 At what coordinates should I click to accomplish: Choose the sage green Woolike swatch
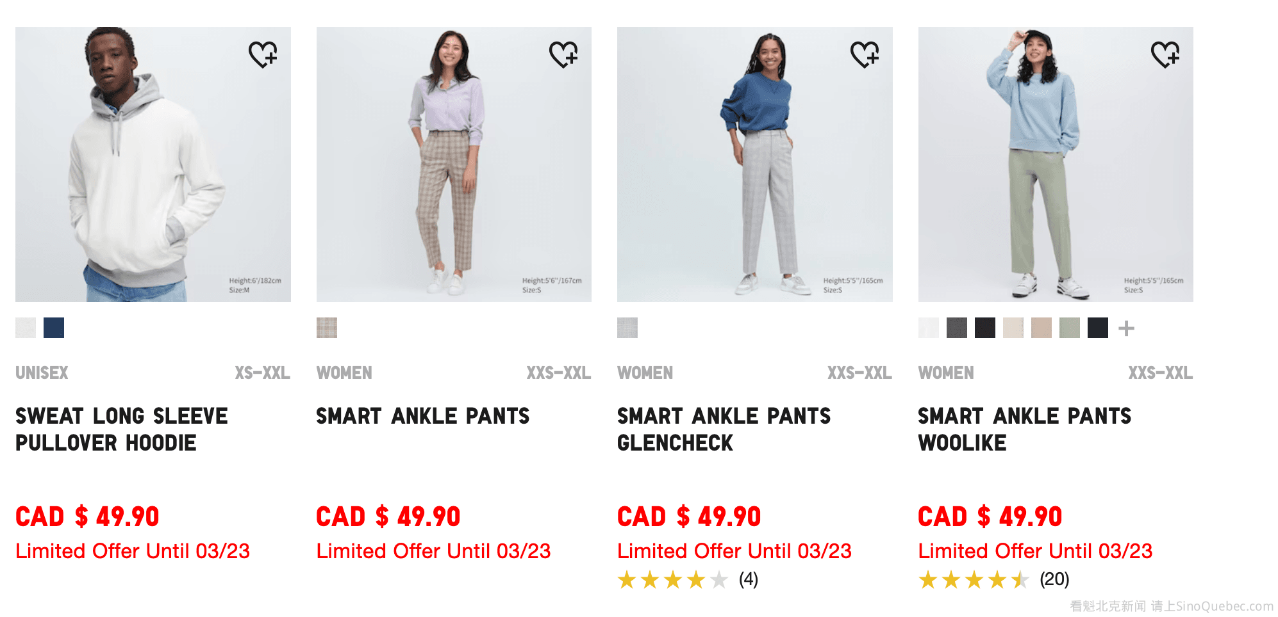pyautogui.click(x=1070, y=328)
